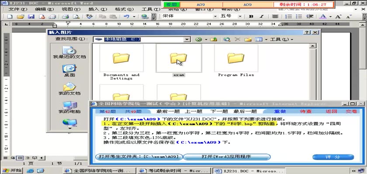
Task: Open the 编辑 menu
Action: [x=45, y=9]
